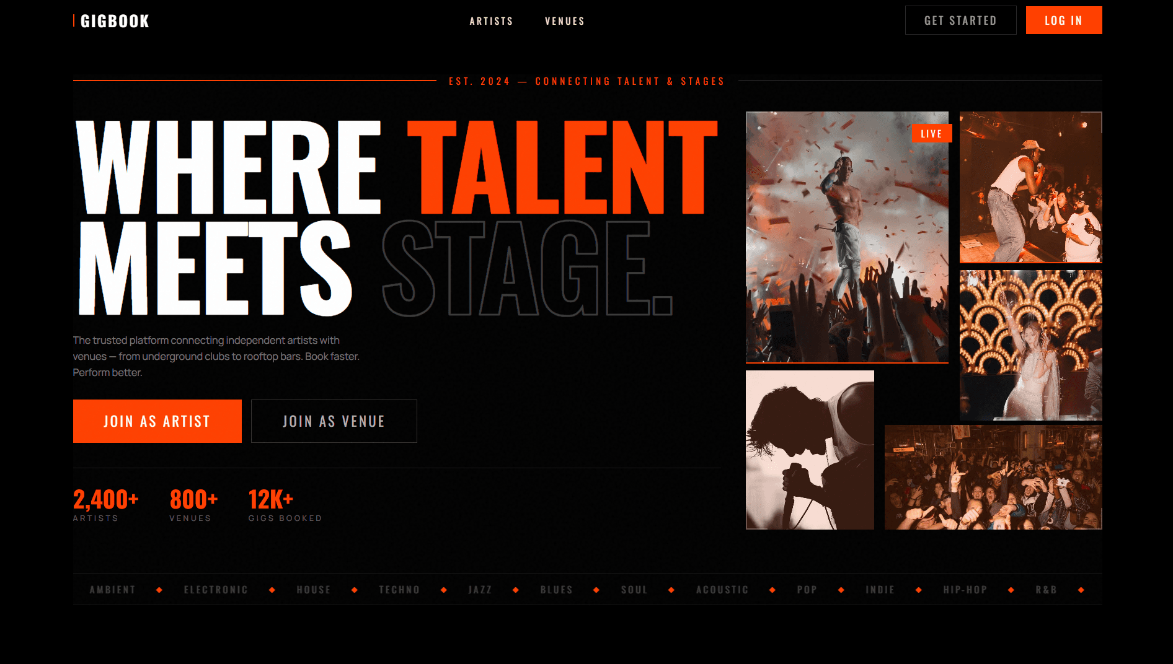Open the cheering crowd photo

coord(993,477)
